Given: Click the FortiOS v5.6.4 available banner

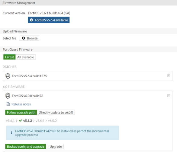Looking at the screenshot, I should click(x=49, y=20).
